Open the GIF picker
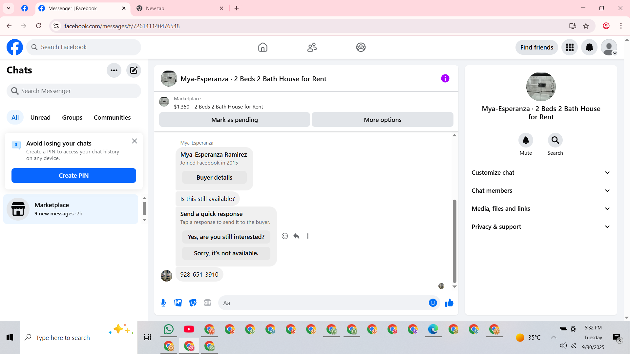This screenshot has width=630, height=354. (208, 303)
